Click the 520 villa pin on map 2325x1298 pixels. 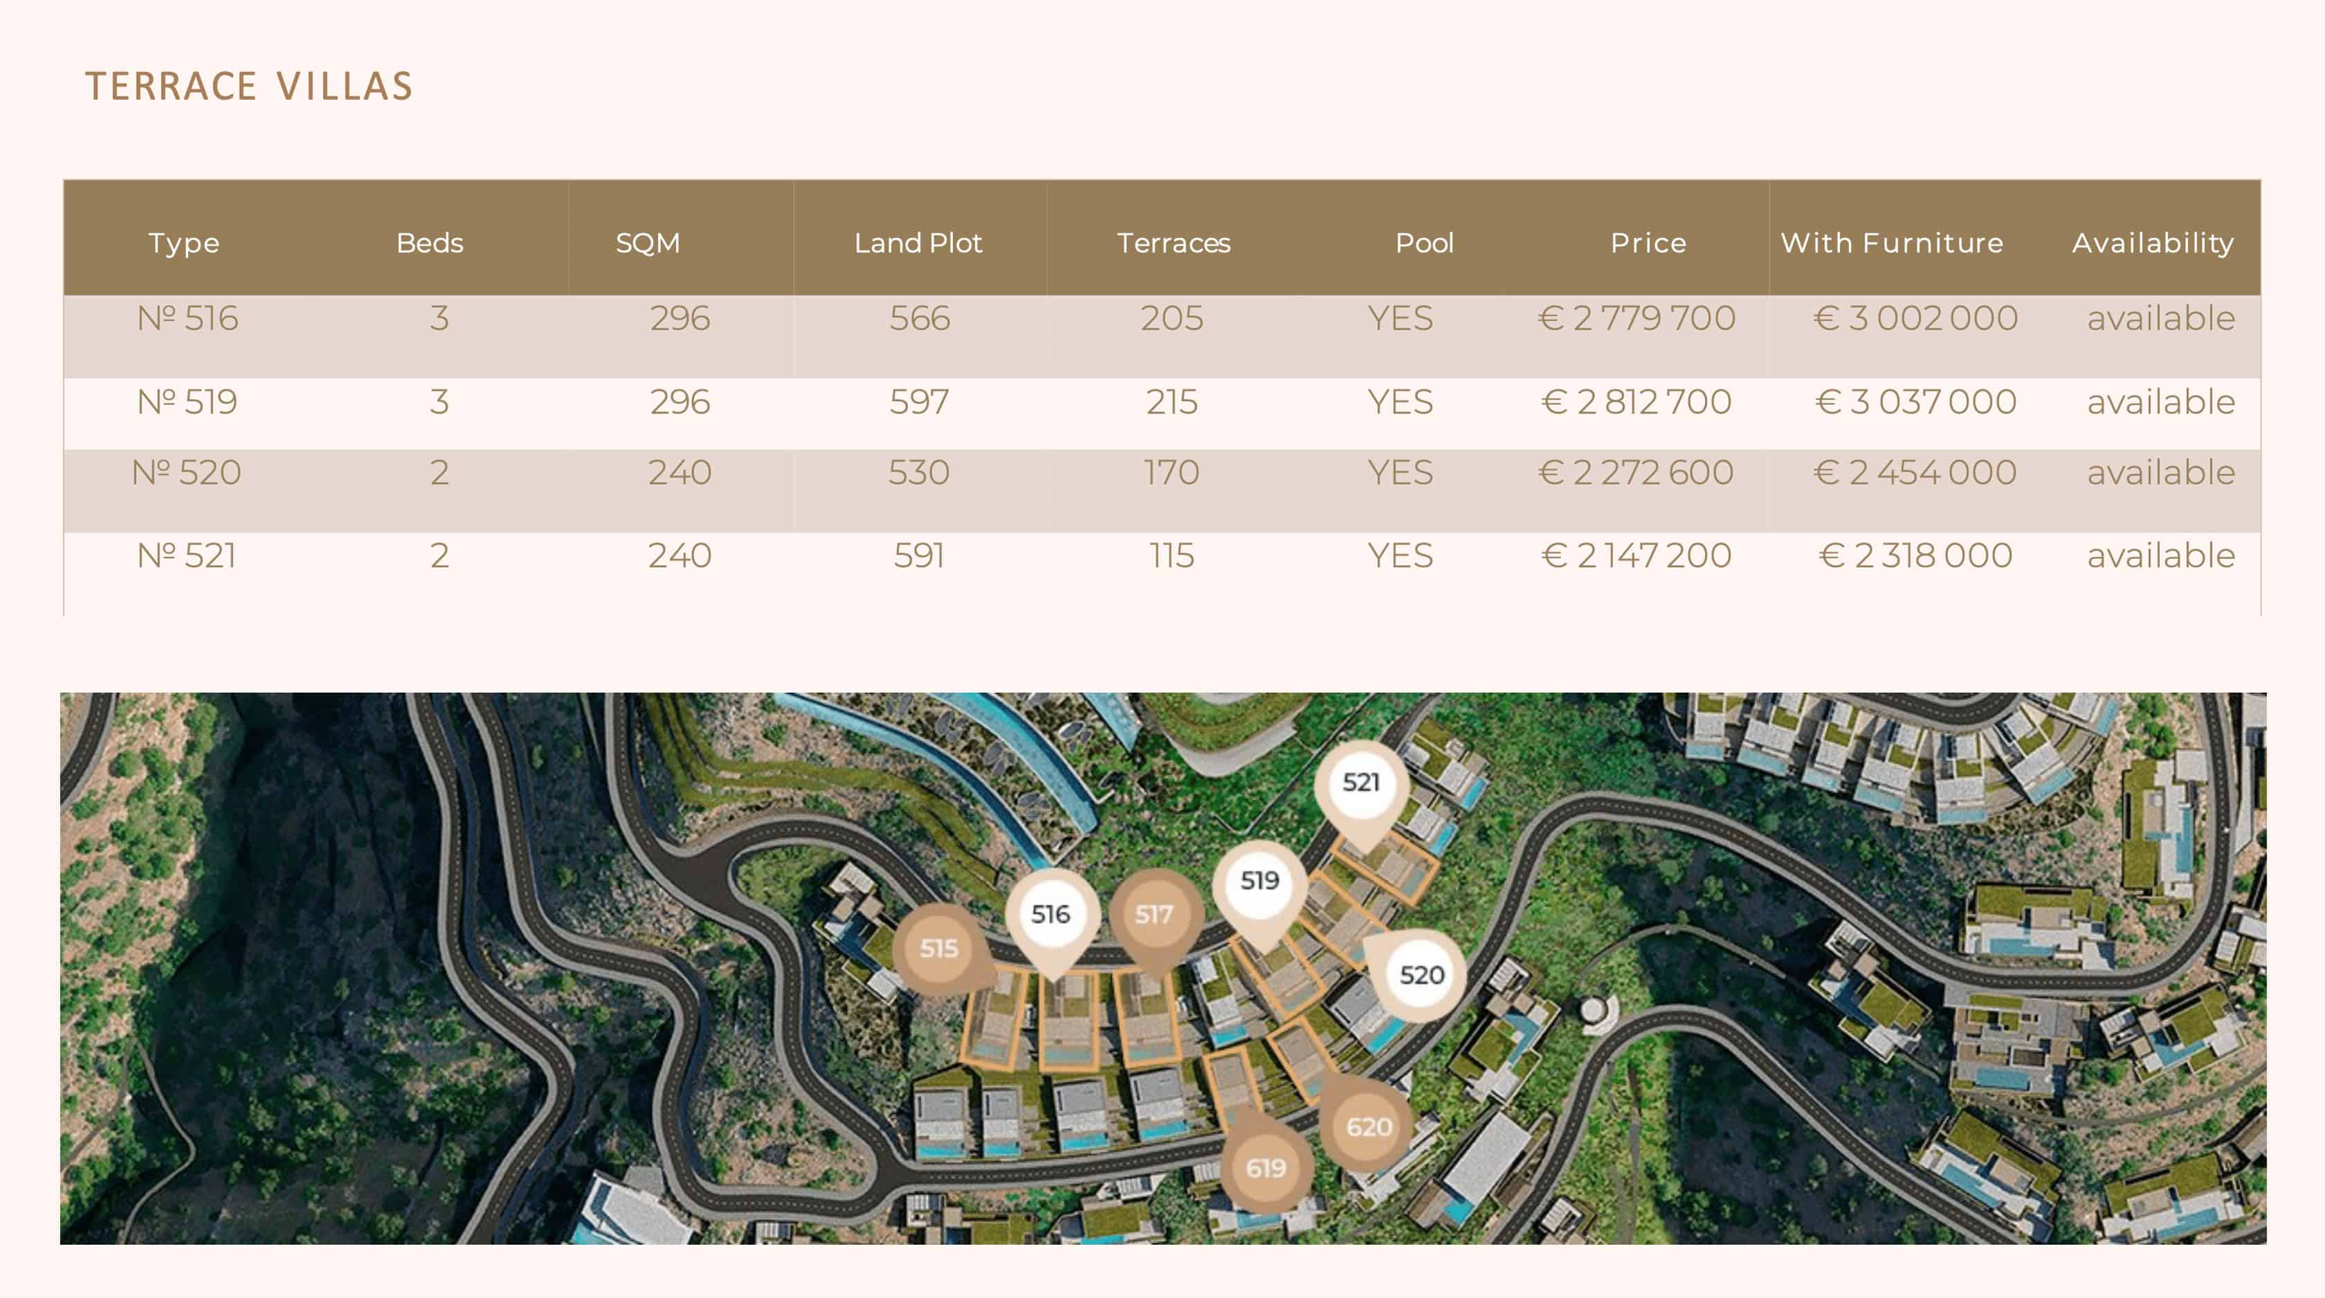1421,975
